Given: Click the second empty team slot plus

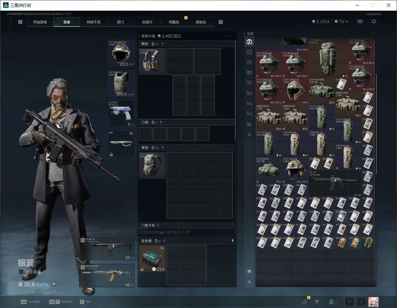Looking at the screenshot, I should (x=361, y=302).
